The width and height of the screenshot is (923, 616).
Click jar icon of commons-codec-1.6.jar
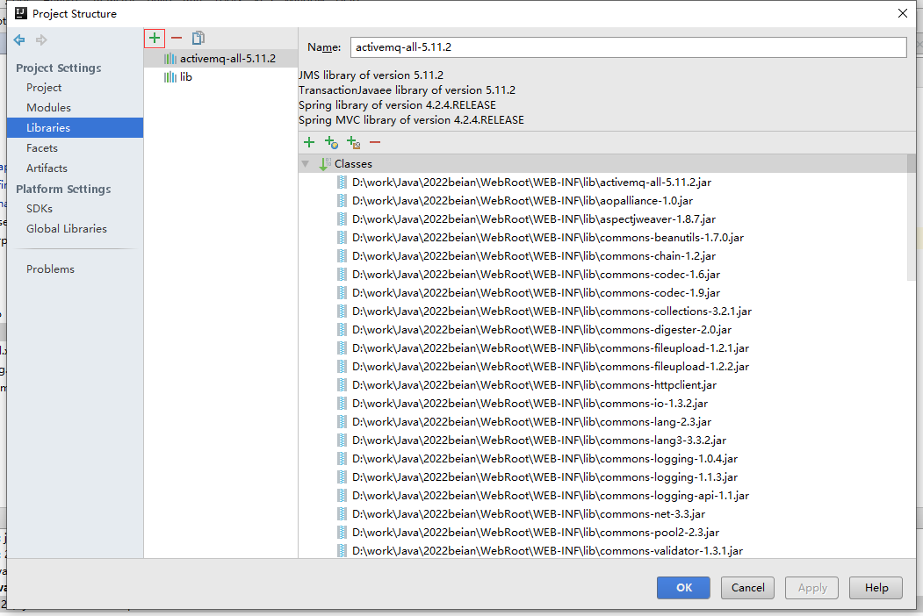(342, 275)
